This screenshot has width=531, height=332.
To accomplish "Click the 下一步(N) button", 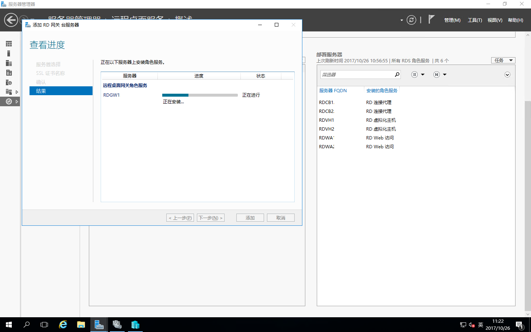I will tap(211, 218).
